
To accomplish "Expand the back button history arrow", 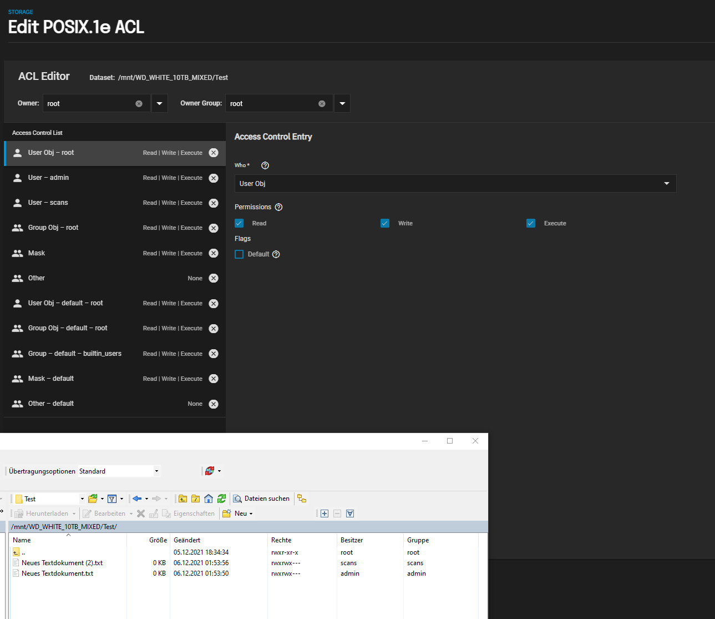I will pyautogui.click(x=146, y=499).
